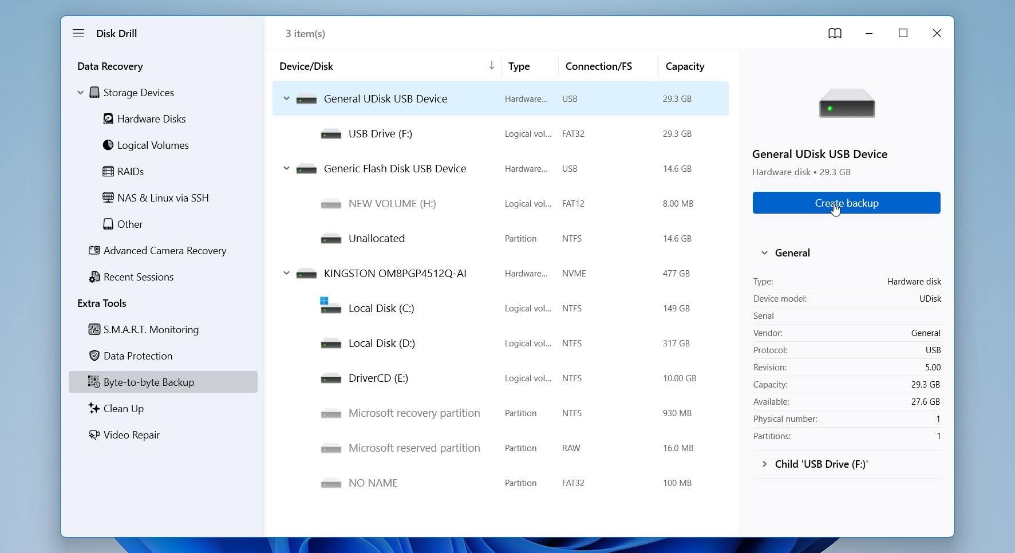Click the General UDisk USB Device drive icon
1015x553 pixels.
click(306, 99)
